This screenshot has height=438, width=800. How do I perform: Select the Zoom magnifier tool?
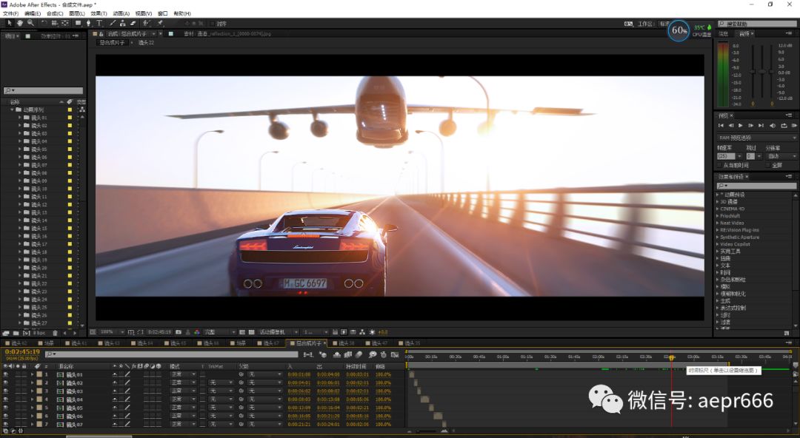30,23
